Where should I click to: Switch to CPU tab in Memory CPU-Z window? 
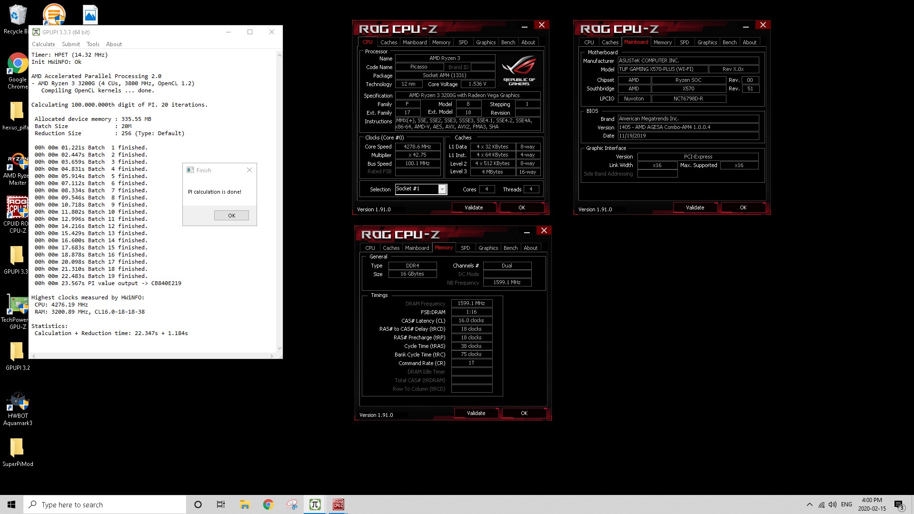coord(370,248)
